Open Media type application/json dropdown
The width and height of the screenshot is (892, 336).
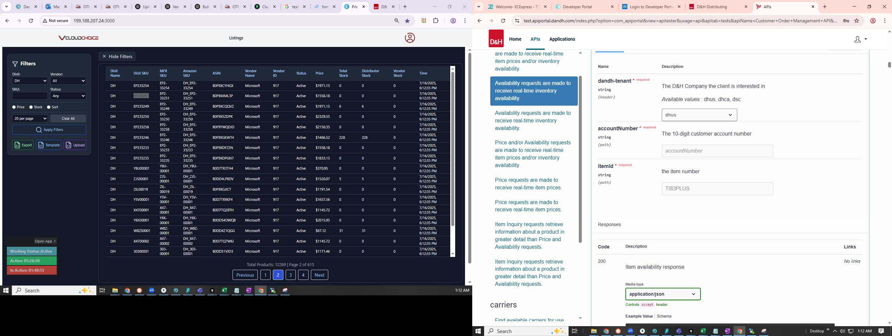pyautogui.click(x=663, y=294)
